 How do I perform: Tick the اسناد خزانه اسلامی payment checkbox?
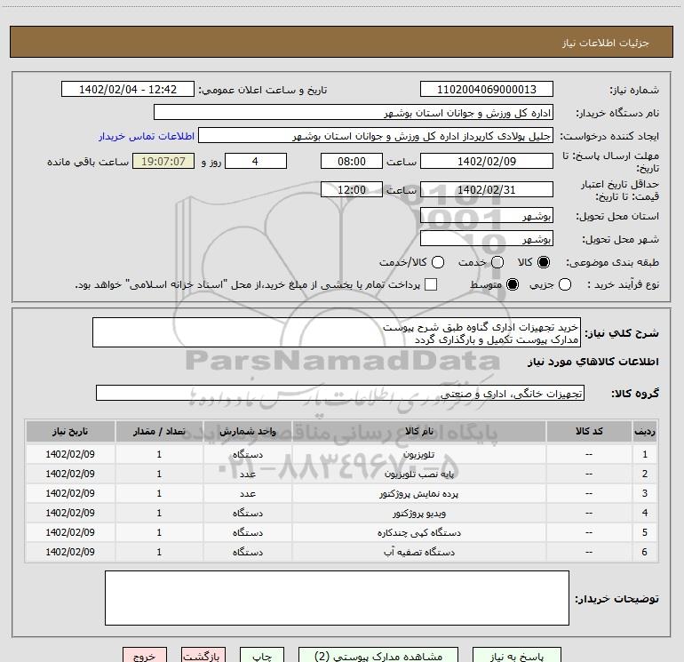(431, 284)
